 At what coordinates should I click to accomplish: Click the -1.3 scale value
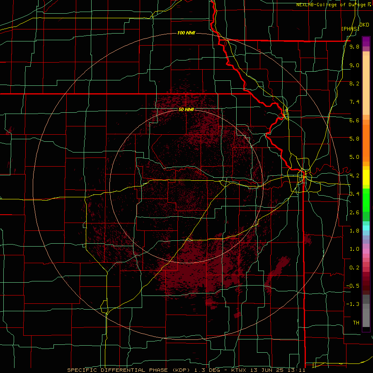[x=353, y=304]
